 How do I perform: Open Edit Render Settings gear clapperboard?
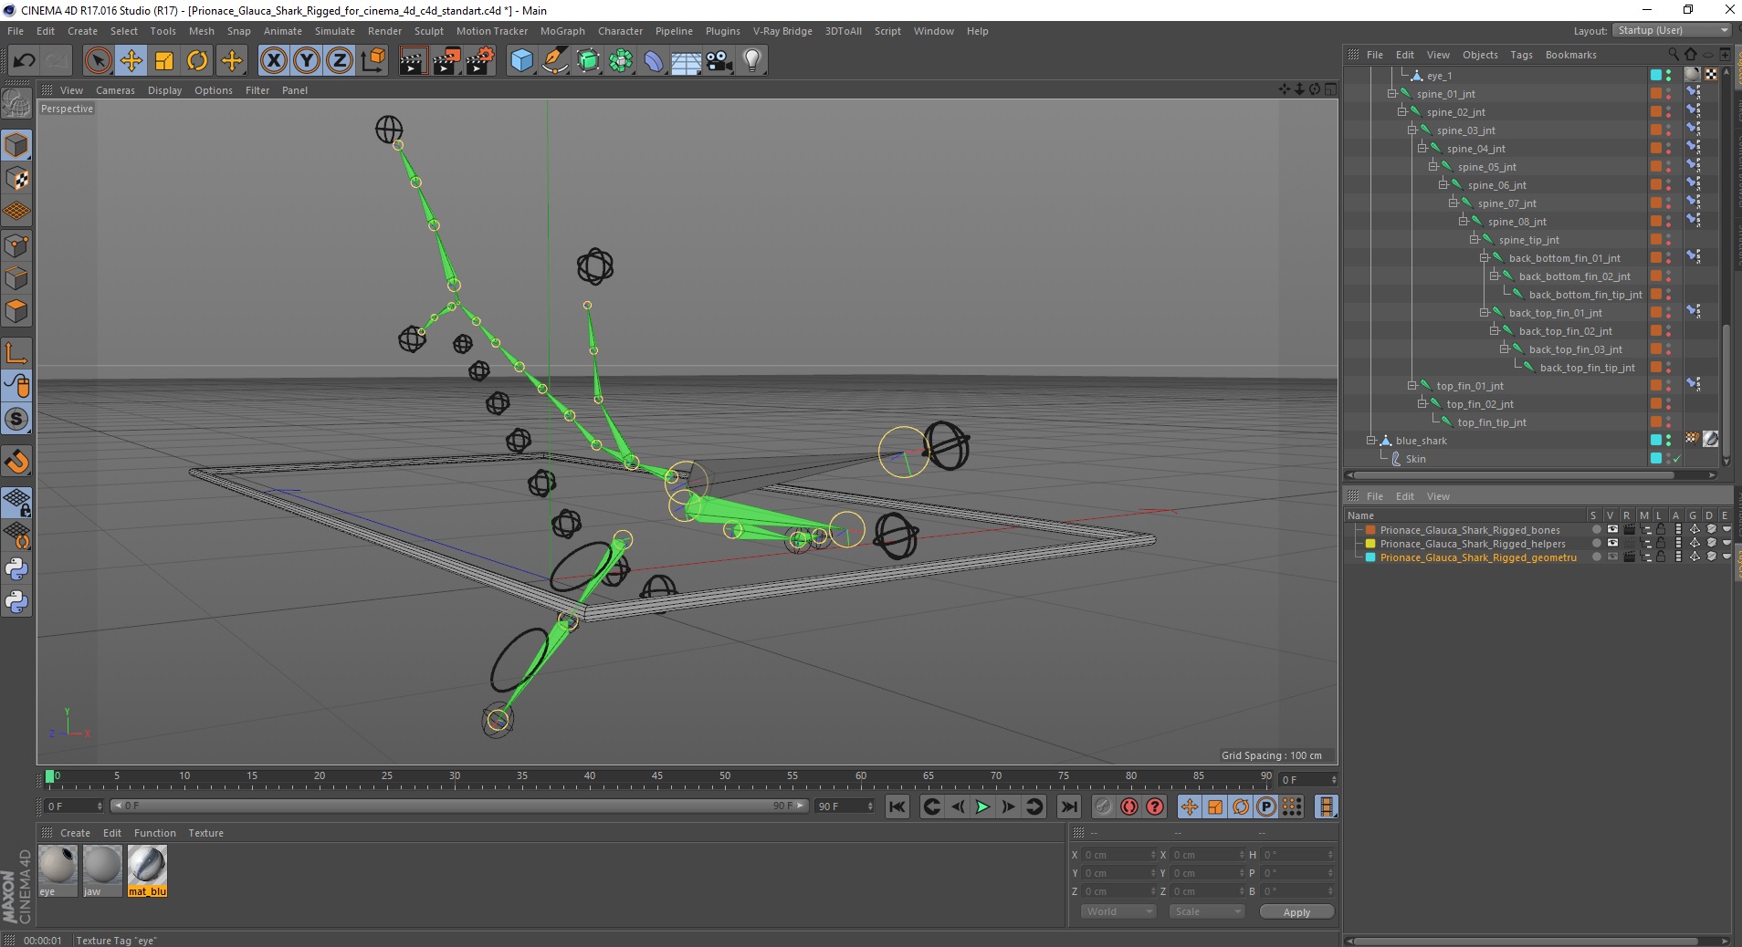tap(480, 61)
